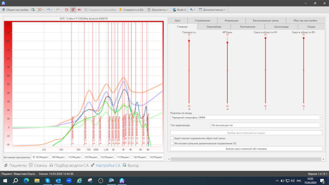Select program F(Общая) radio button

(x=115, y=157)
